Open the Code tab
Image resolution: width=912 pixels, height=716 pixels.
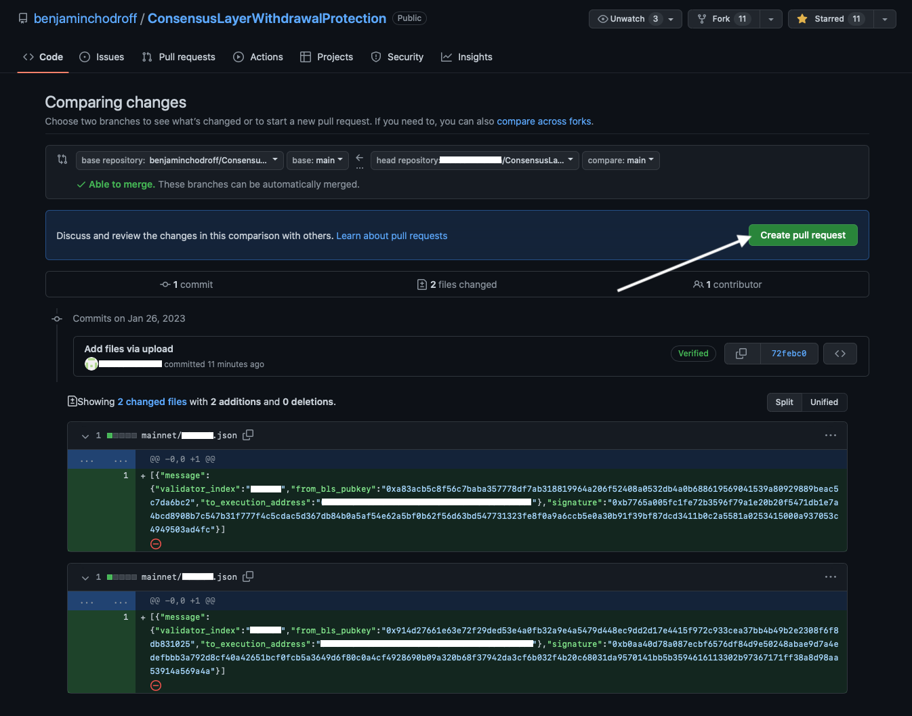click(x=43, y=57)
